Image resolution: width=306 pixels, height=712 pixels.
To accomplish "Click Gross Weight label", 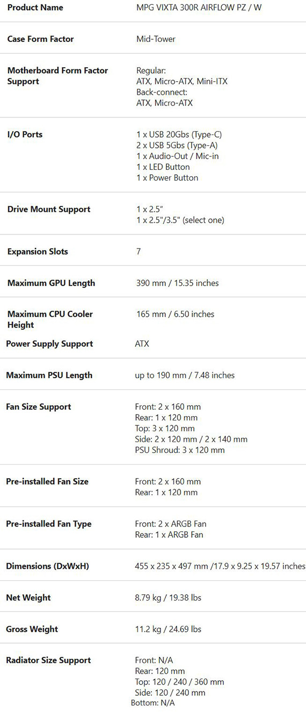I will click(32, 629).
